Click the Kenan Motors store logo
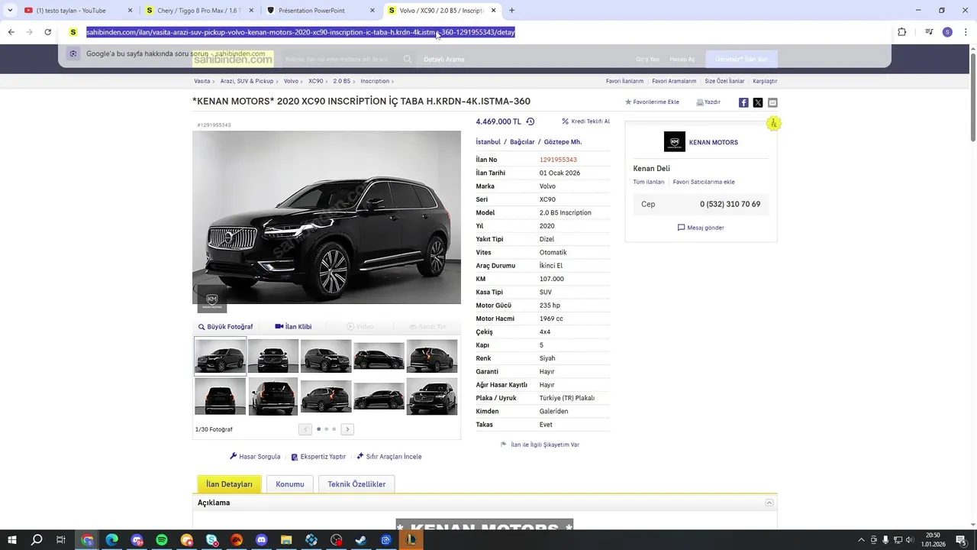The width and height of the screenshot is (977, 550). click(675, 142)
